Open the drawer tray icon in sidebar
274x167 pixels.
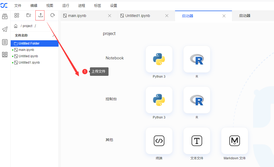point(5,16)
